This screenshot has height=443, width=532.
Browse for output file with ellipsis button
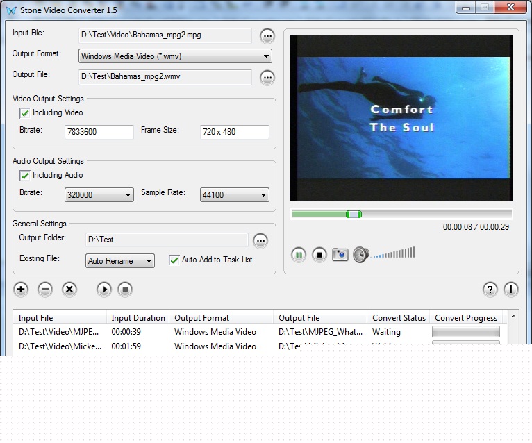pos(267,78)
